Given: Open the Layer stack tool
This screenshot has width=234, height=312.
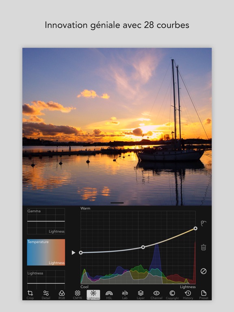Looking at the screenshot, I should click(141, 295).
